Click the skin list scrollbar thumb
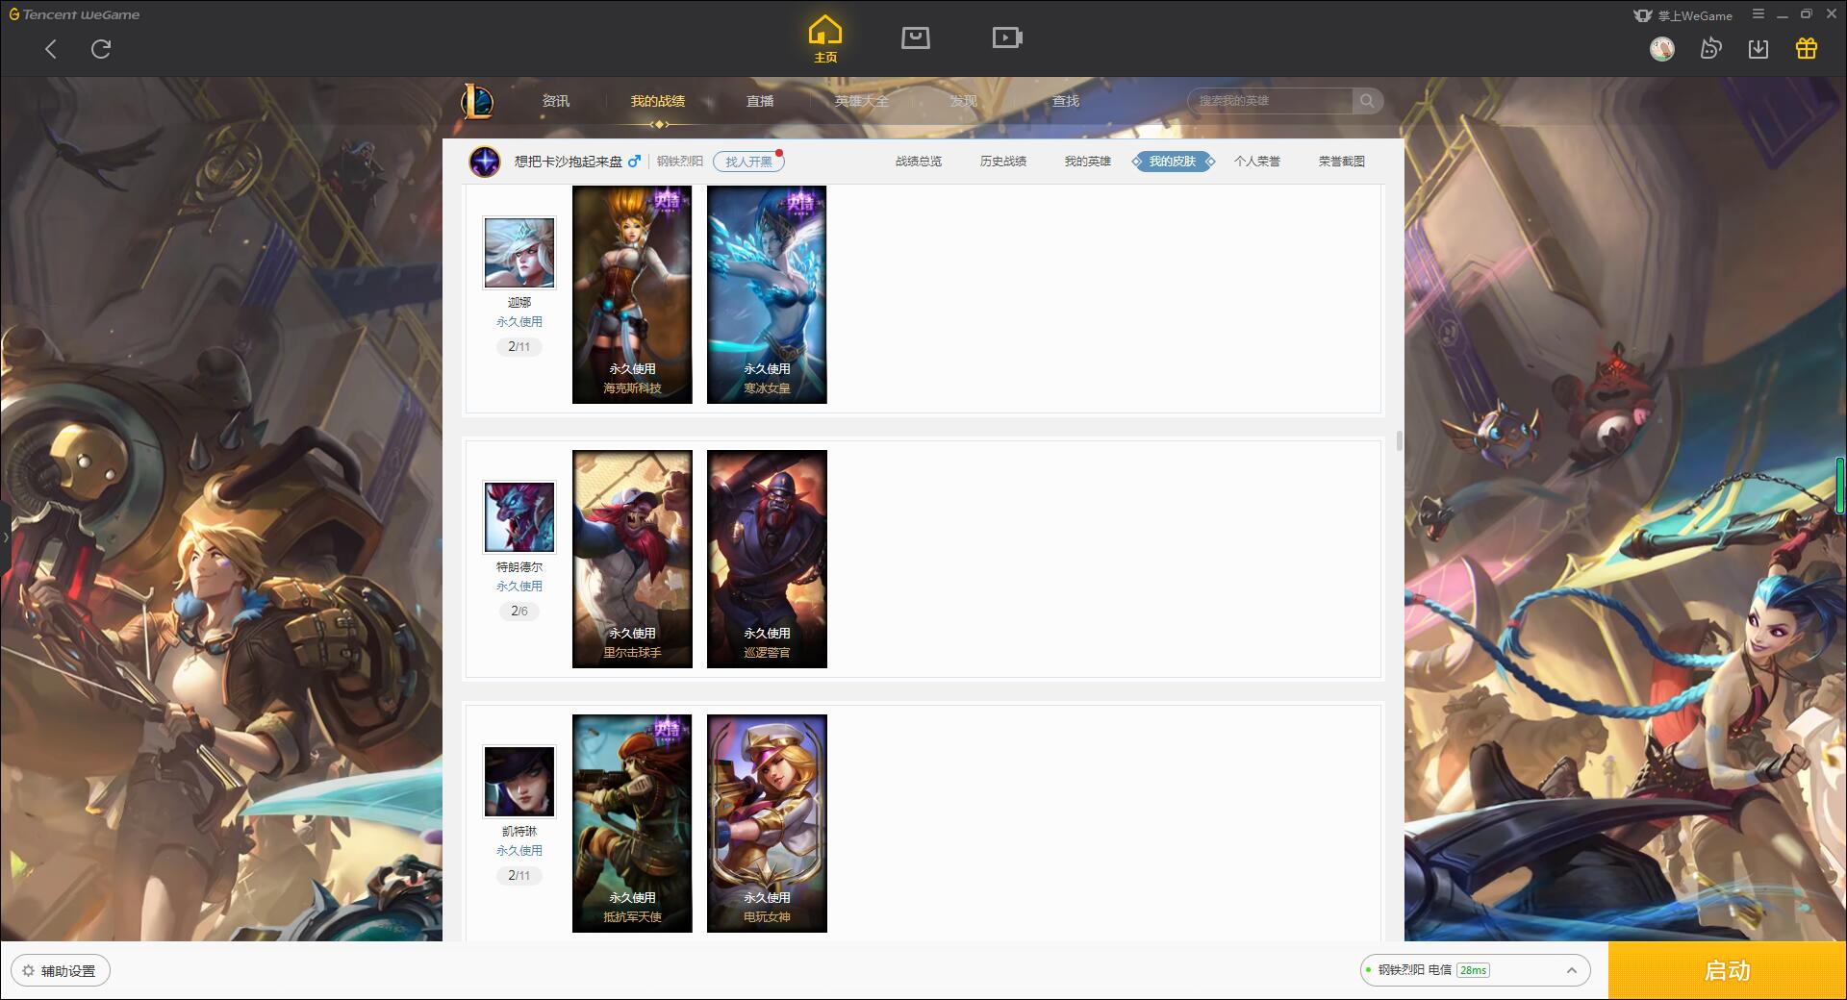Image resolution: width=1847 pixels, height=1000 pixels. click(x=1399, y=441)
